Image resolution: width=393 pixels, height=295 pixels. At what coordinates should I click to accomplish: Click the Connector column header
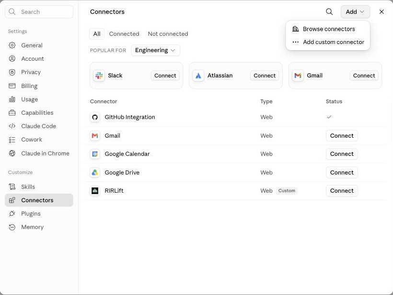(x=104, y=101)
